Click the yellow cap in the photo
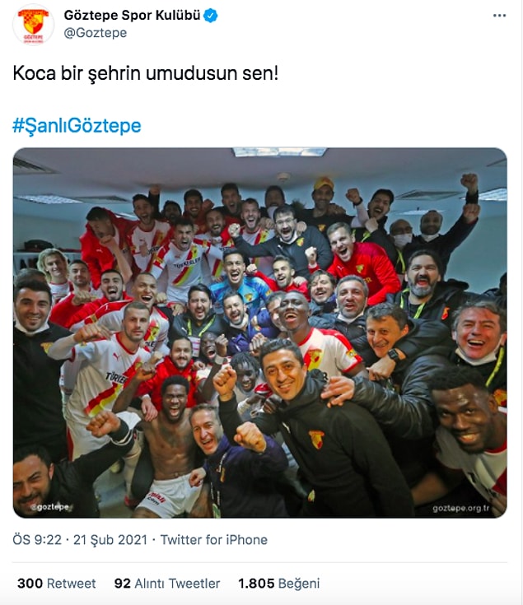The image size is (523, 605). [x=324, y=183]
